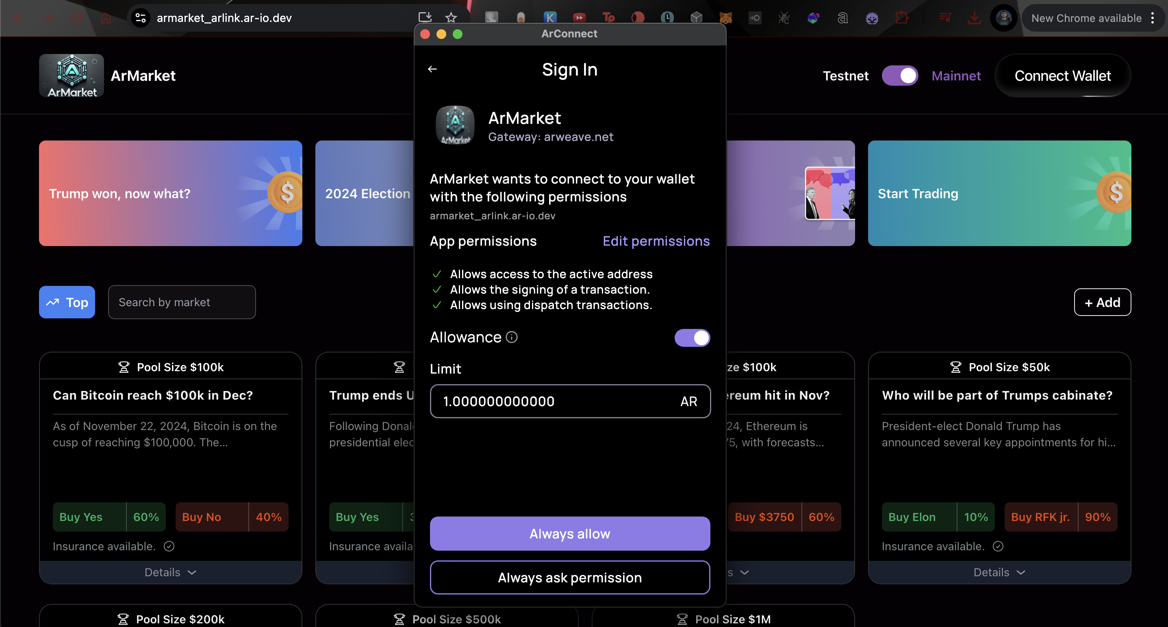Select the Top markets tab
Screen dimensions: 1168x627
[67, 302]
